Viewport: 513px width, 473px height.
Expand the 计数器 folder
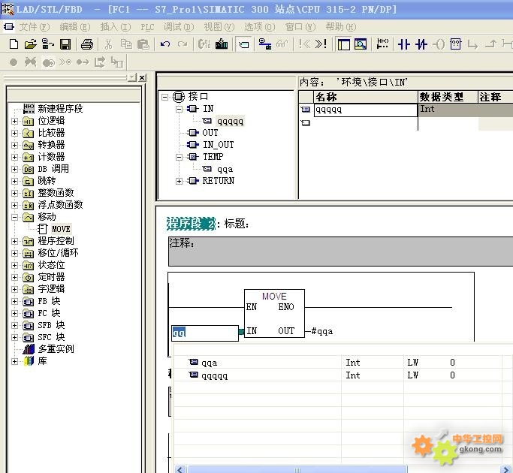click(14, 157)
